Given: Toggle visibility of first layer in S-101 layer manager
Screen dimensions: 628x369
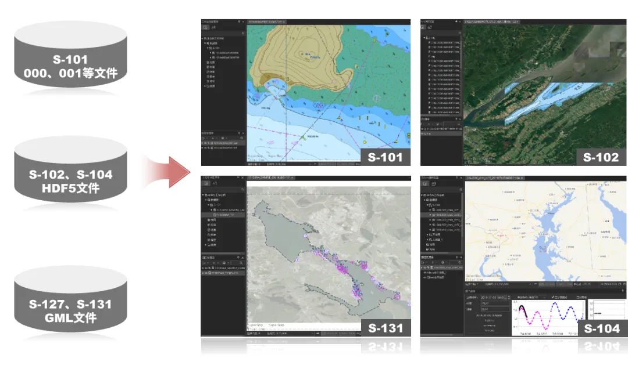Looking at the screenshot, I should point(204,143).
